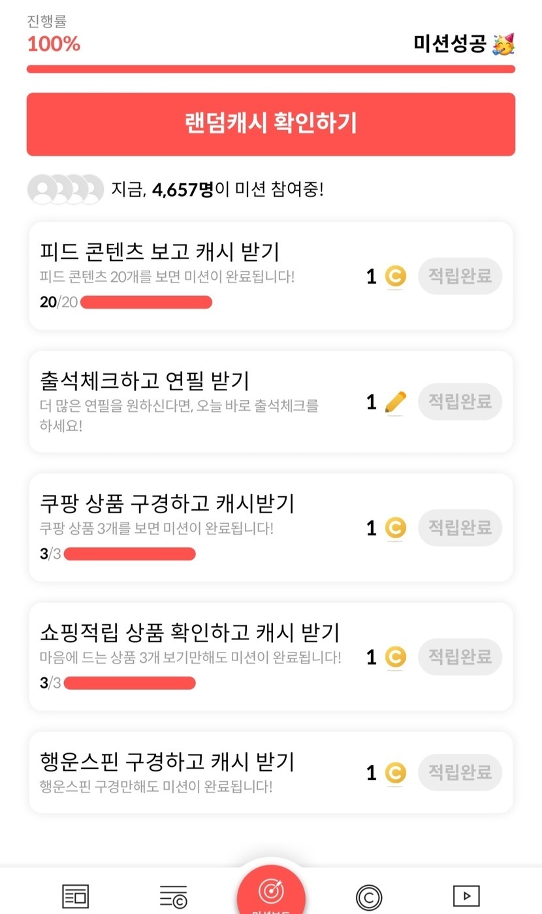
Task: Tap the coin icon on 쇼핑적립 mission
Action: pyautogui.click(x=395, y=656)
